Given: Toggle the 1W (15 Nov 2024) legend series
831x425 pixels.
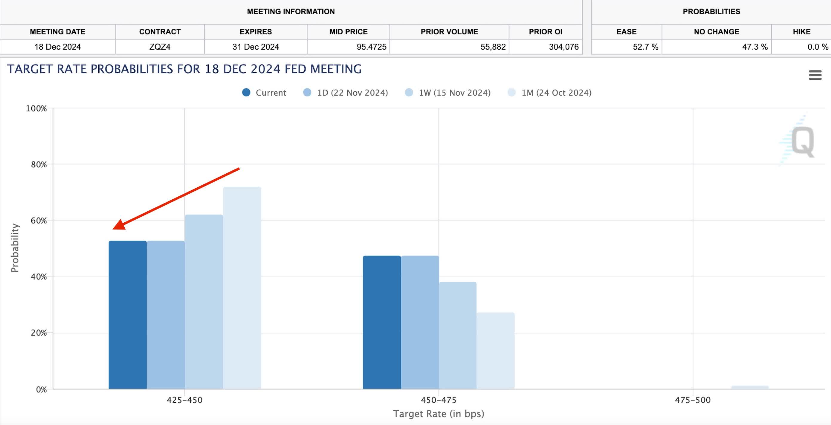Looking at the screenshot, I should coord(454,93).
